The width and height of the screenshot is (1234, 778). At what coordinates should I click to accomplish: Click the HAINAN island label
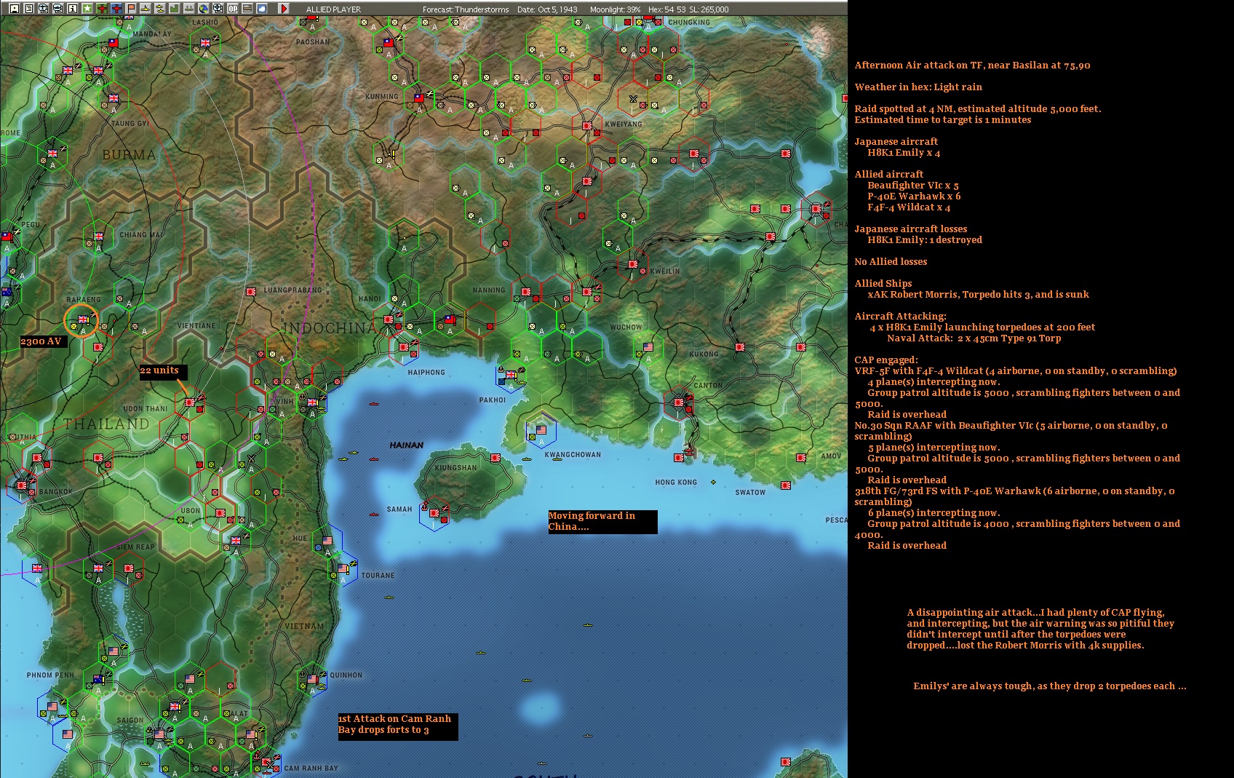click(x=406, y=445)
